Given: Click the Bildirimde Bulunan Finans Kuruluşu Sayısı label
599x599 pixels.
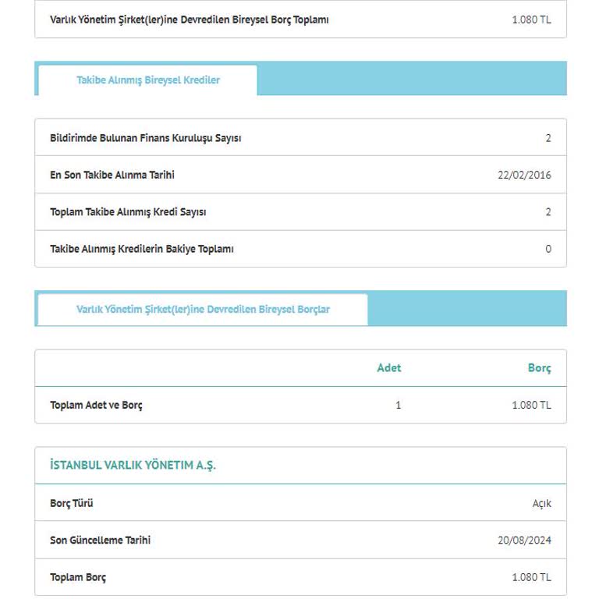Looking at the screenshot, I should click(x=145, y=138).
